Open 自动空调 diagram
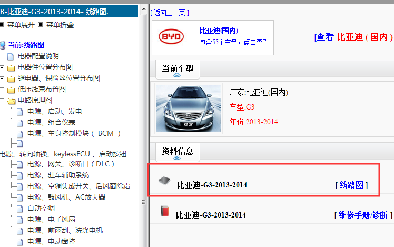Viewport: 394px width, 247px height. pos(41,209)
